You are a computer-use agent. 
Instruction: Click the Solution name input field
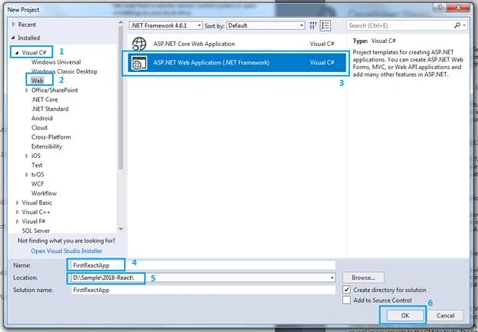(x=203, y=290)
